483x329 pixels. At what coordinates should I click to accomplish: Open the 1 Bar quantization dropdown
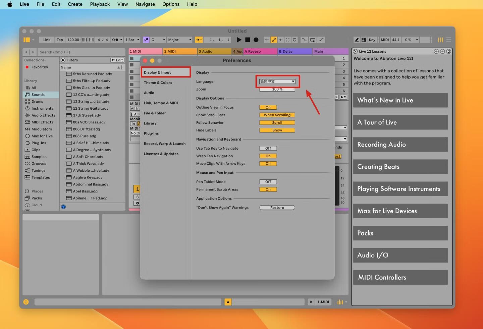pos(132,40)
